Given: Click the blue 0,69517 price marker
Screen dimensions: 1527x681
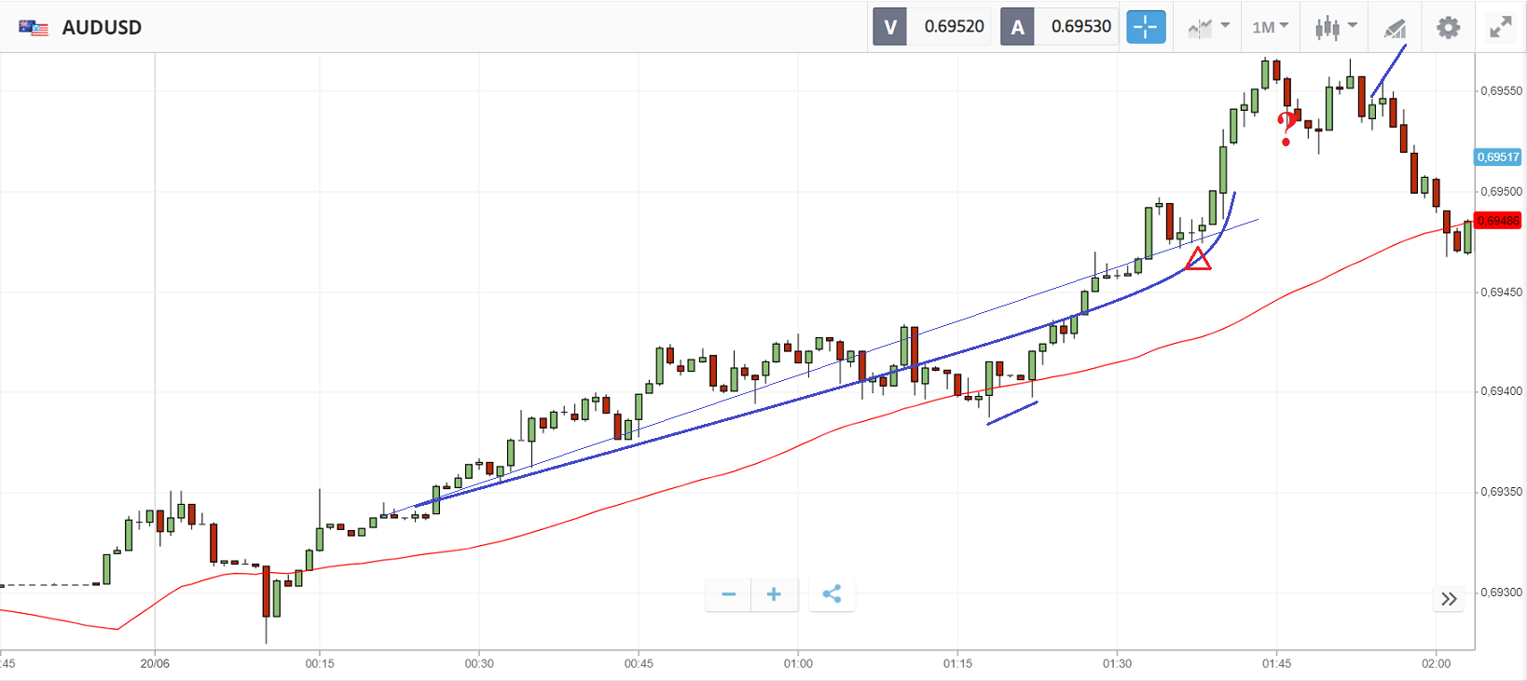Looking at the screenshot, I should 1498,157.
